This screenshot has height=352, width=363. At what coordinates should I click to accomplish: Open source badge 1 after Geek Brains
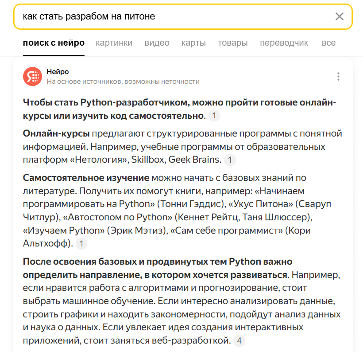pos(230,160)
